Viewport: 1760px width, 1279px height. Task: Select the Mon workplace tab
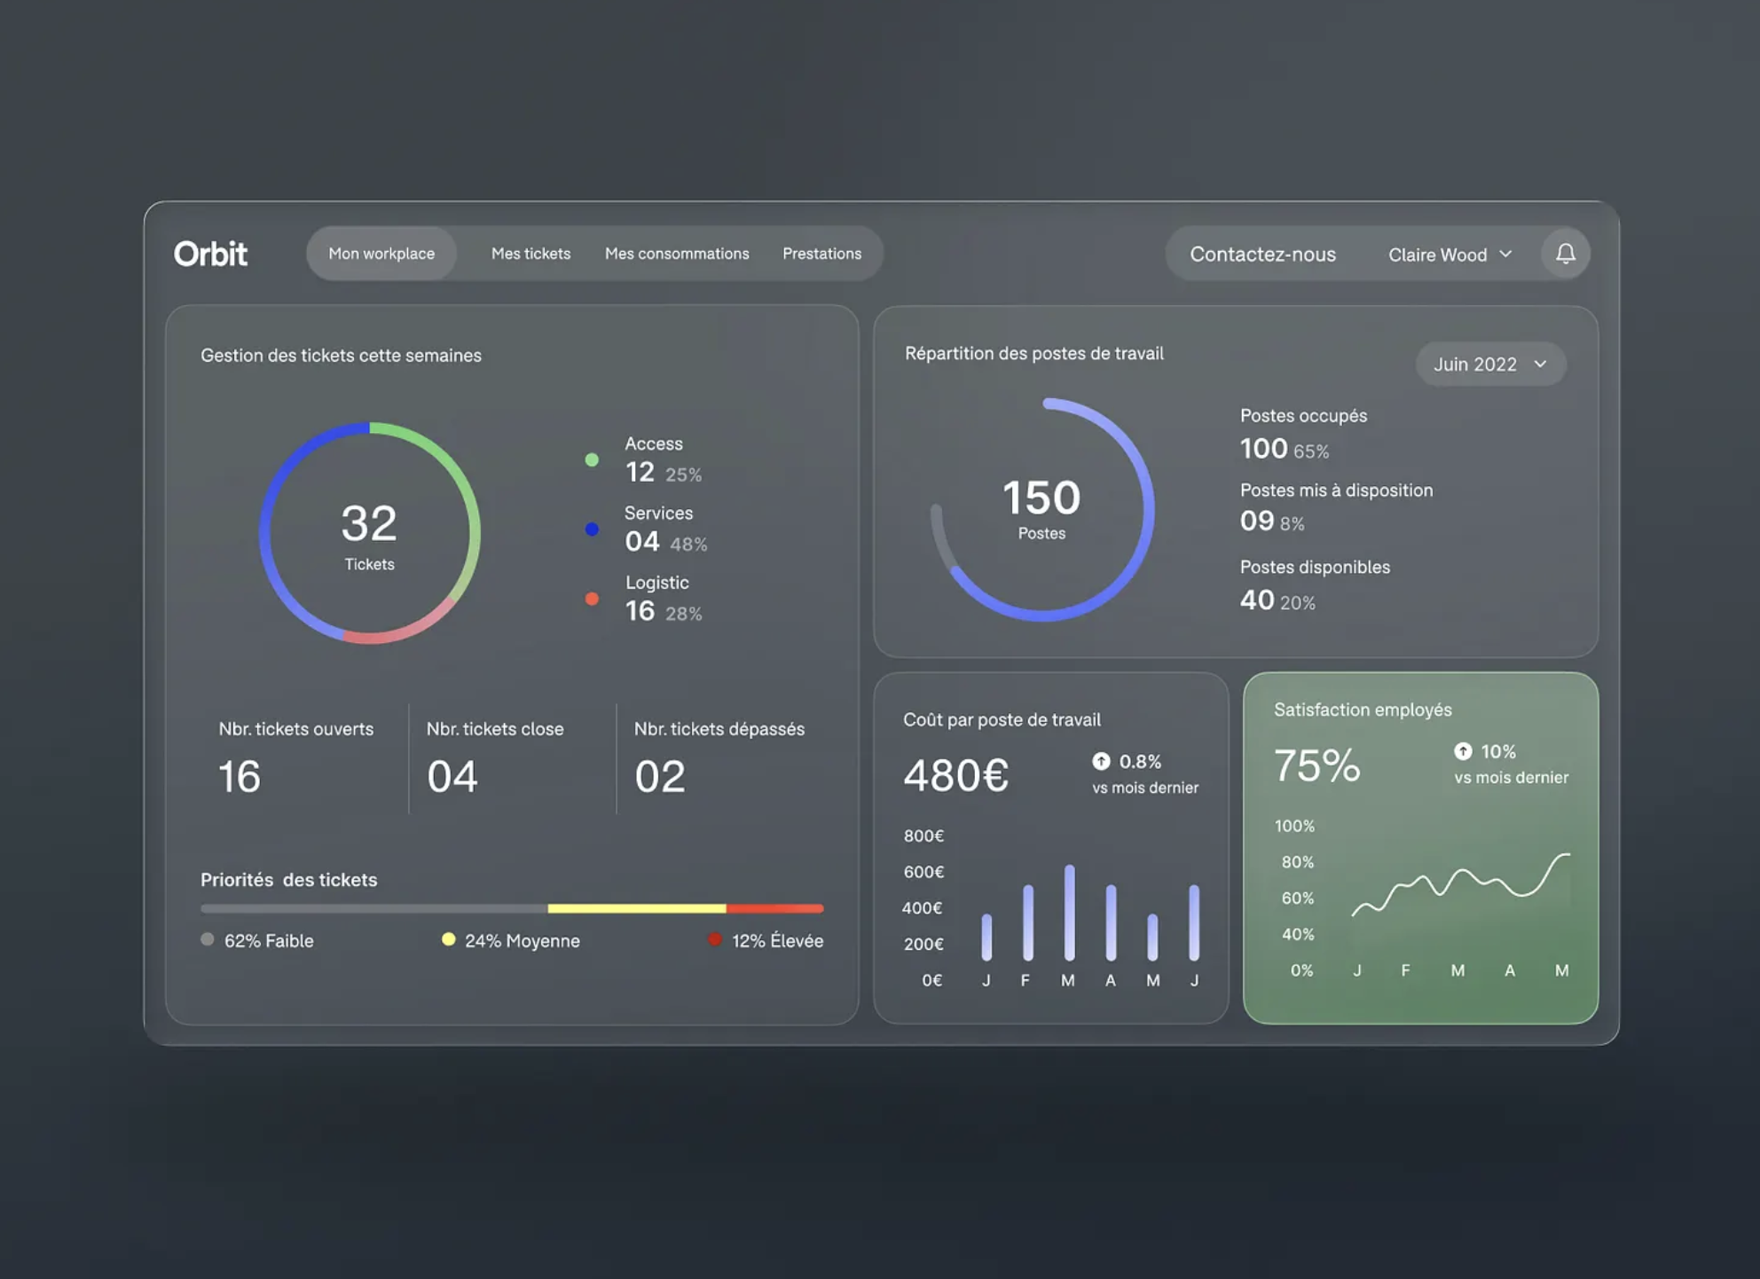(381, 254)
